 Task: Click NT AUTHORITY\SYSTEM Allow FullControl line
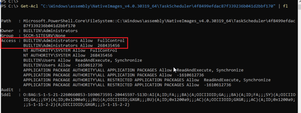click(70, 50)
